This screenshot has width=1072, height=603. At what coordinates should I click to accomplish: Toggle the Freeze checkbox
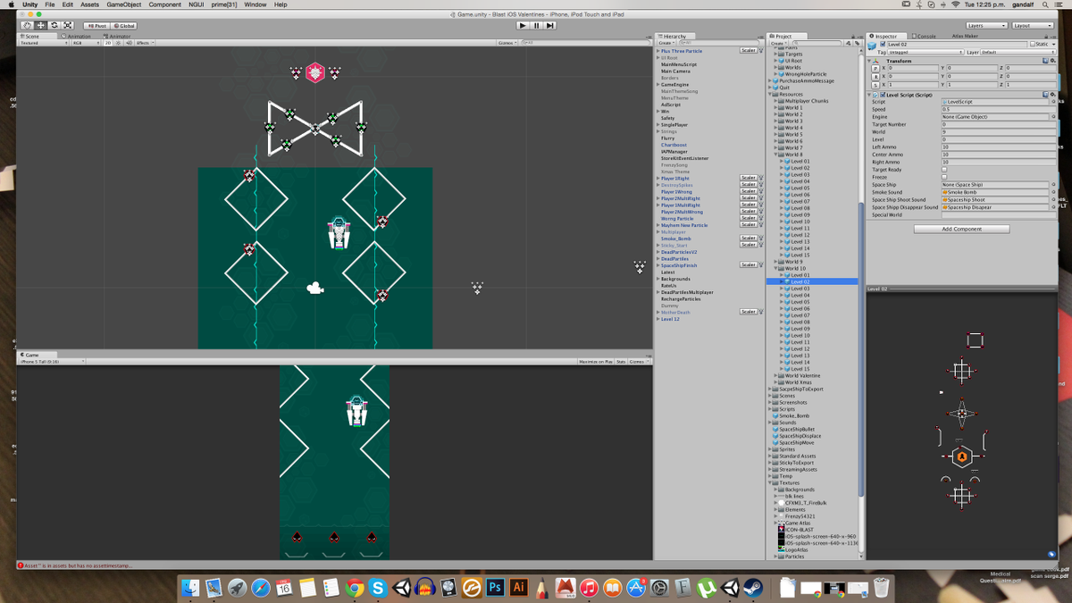pyautogui.click(x=944, y=177)
